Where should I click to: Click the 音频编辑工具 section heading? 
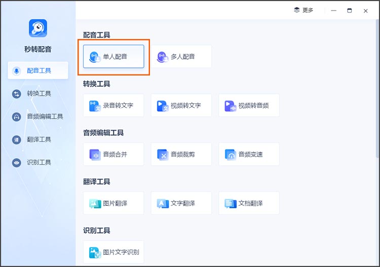pos(103,133)
